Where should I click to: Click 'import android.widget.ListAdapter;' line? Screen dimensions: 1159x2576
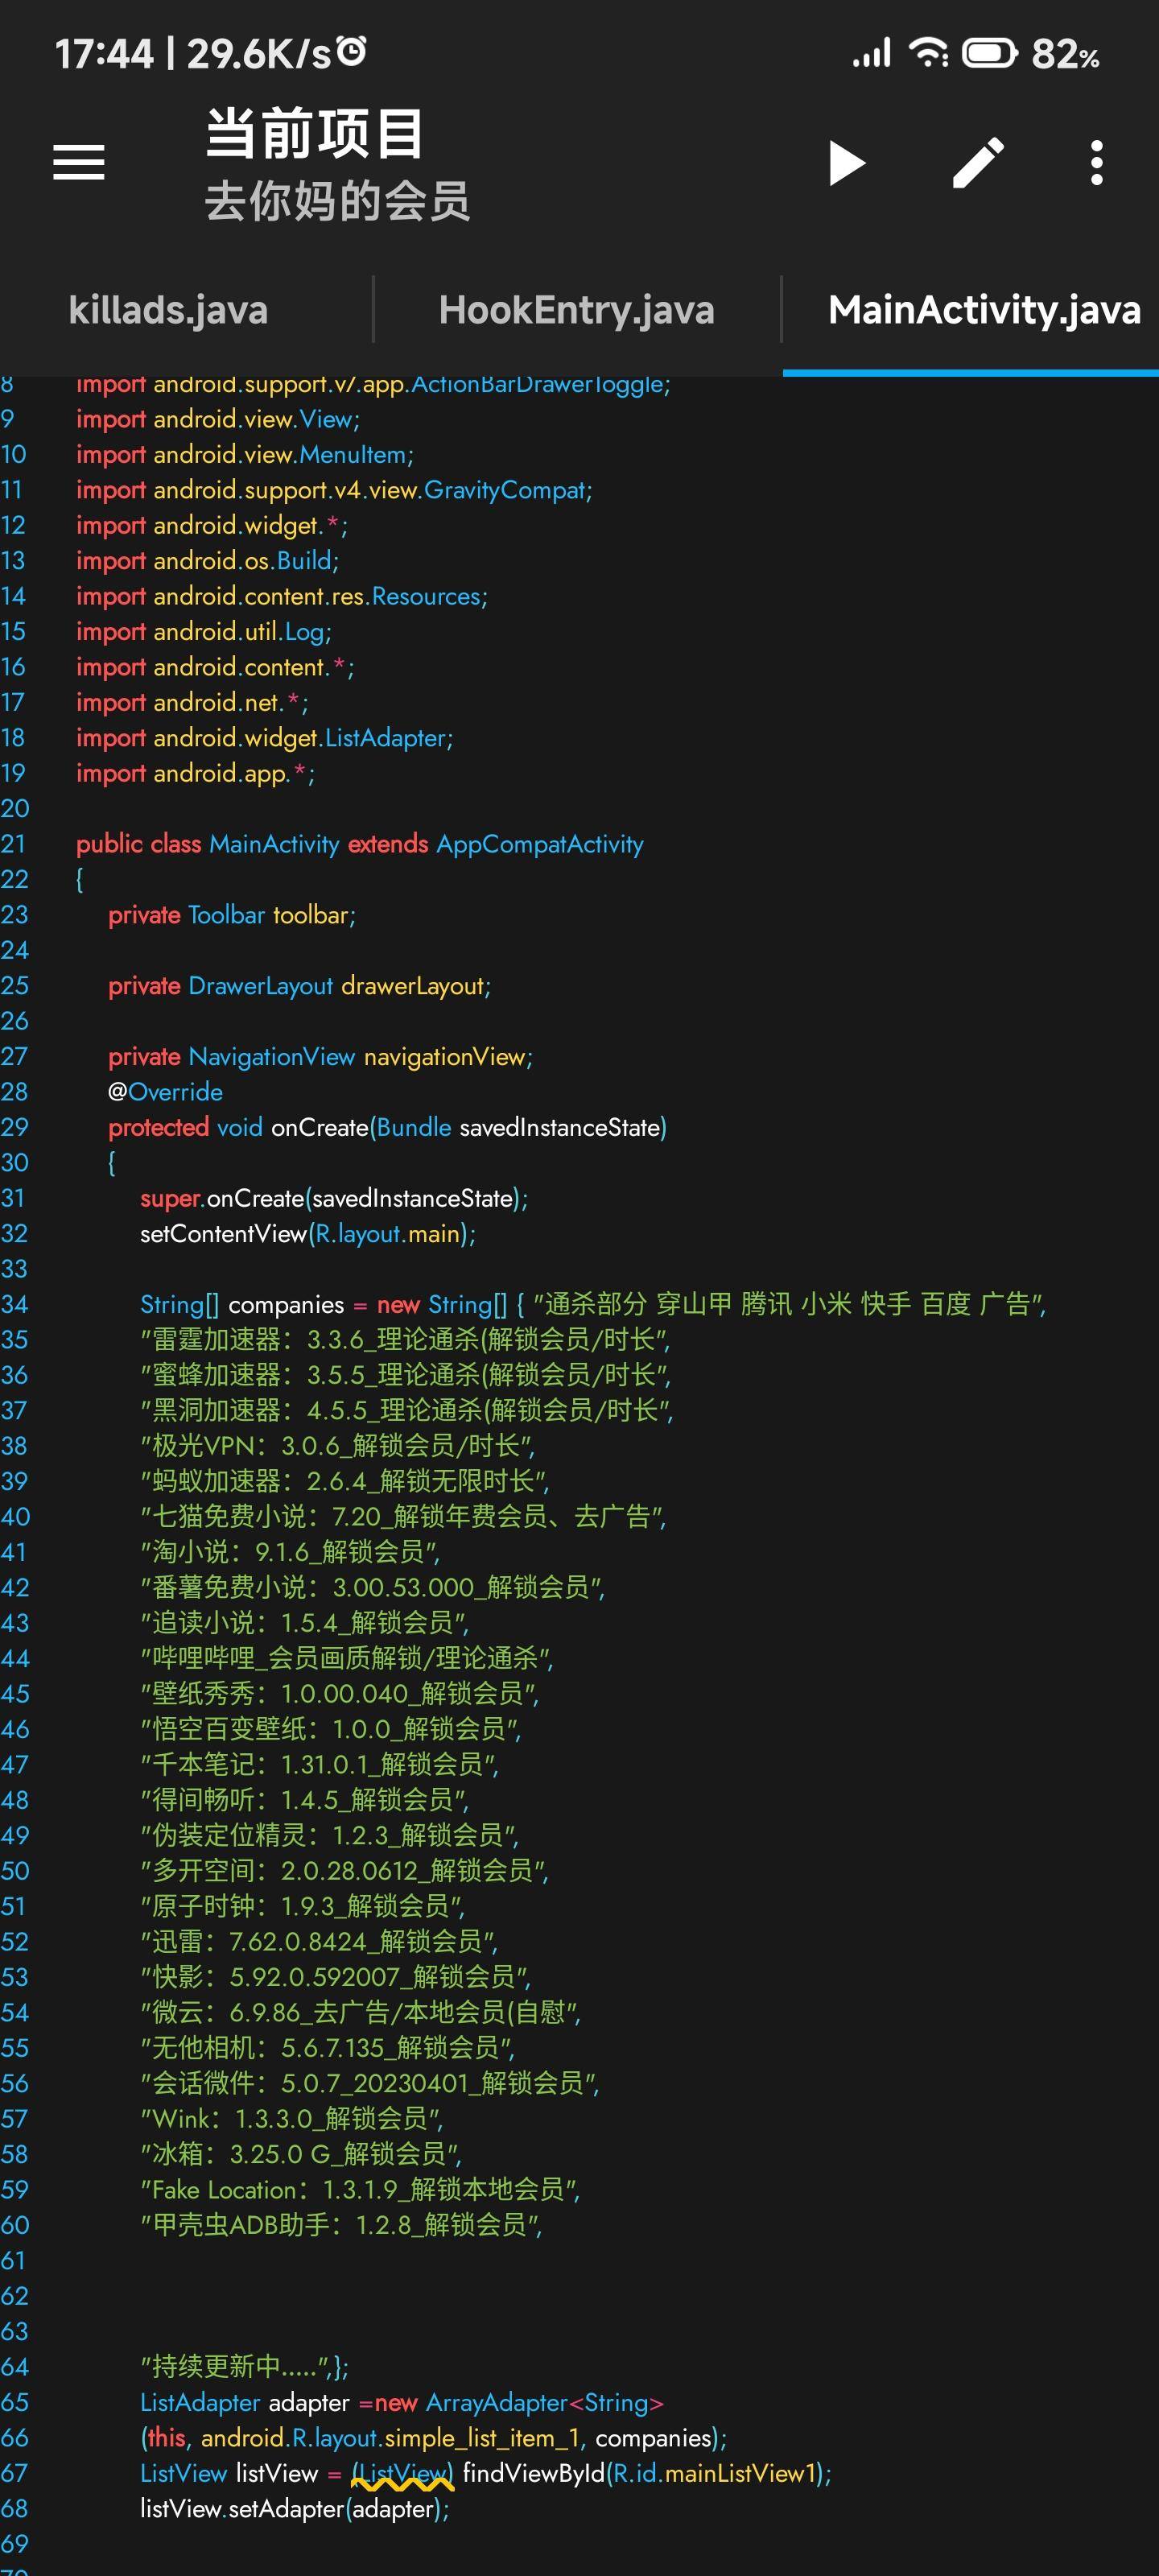pyautogui.click(x=265, y=738)
